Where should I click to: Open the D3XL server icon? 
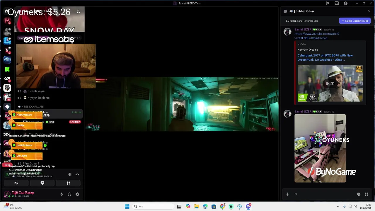pos(7,135)
